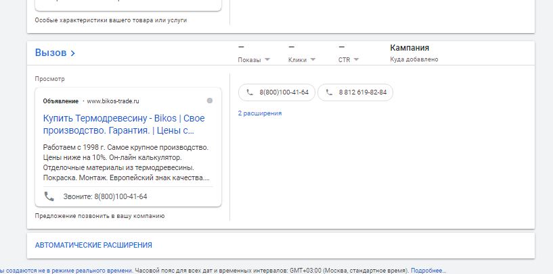The width and height of the screenshot is (553, 274).
Task: Click grey status dot in ad preview
Action: pos(210,101)
